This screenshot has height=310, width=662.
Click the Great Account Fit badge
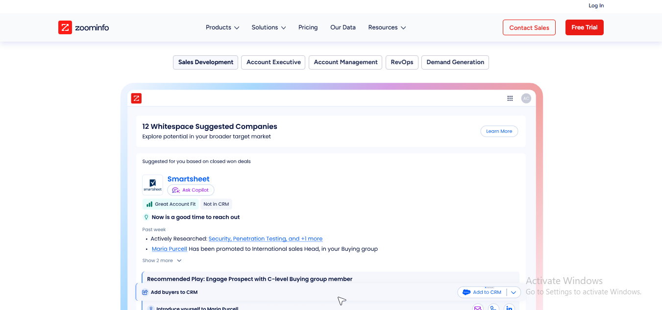171,204
